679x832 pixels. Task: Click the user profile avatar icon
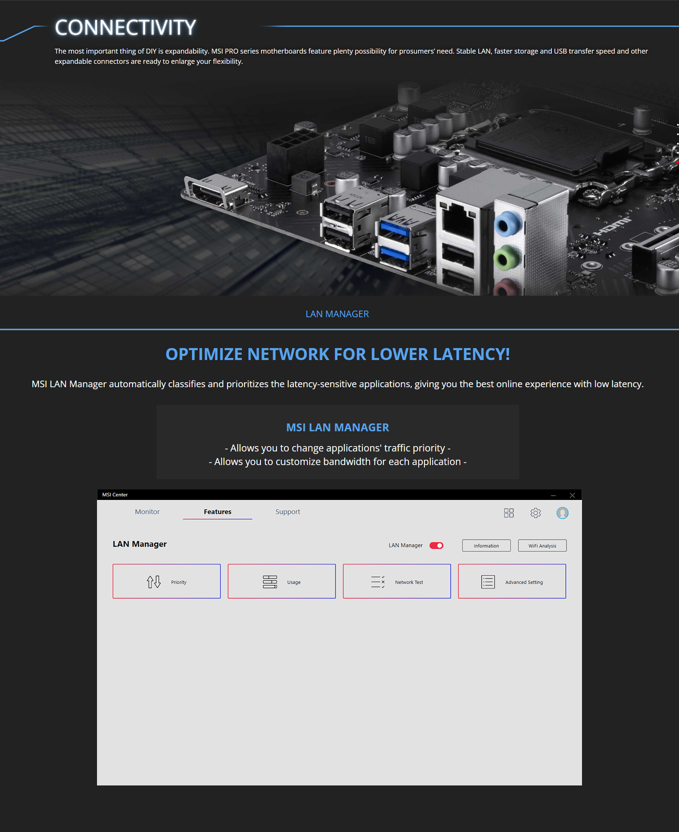[562, 513]
